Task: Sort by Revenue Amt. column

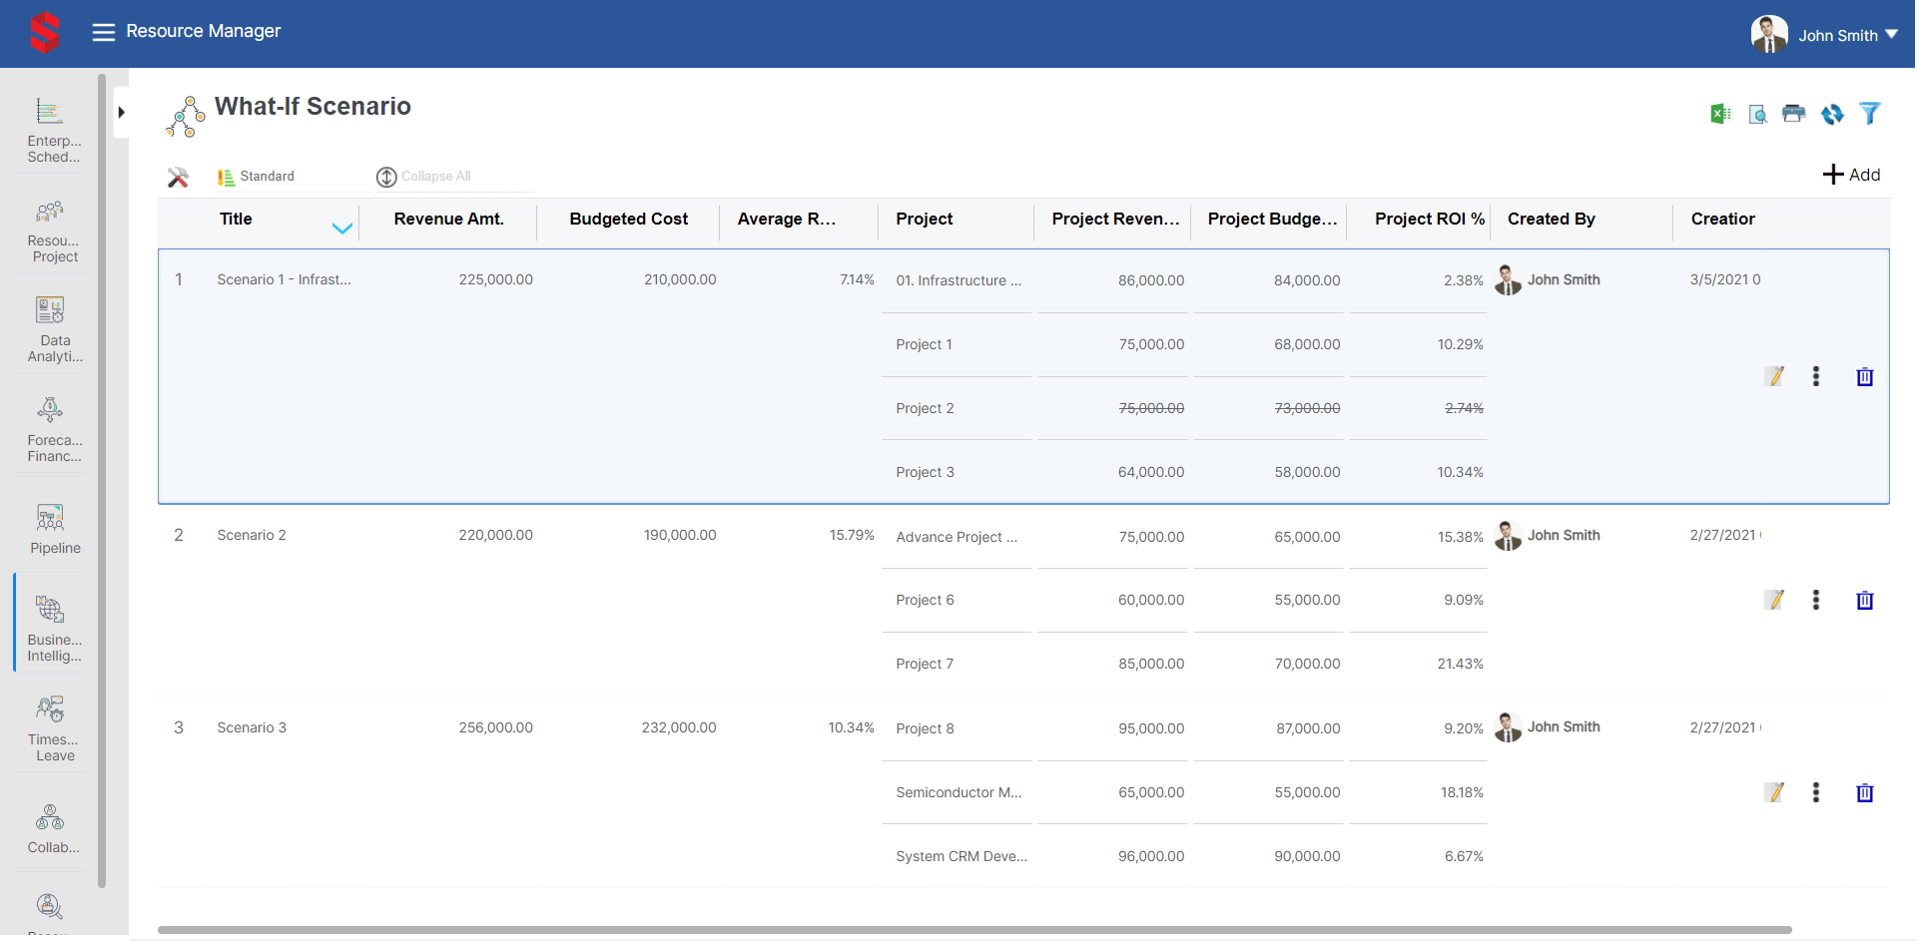Action: 448,220
